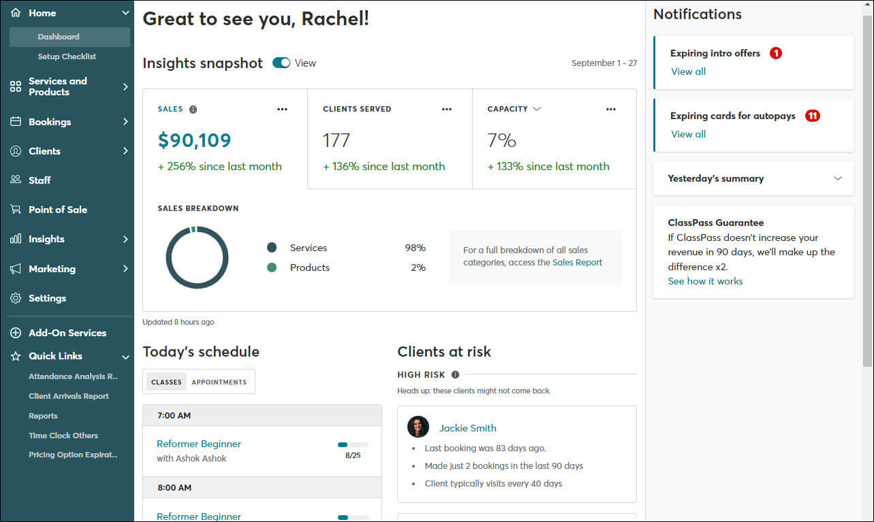Open the Capacity card ellipsis menu

pos(611,109)
